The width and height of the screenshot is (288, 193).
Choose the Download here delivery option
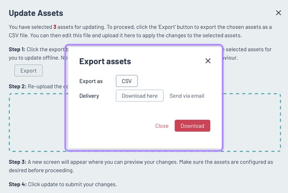140,96
